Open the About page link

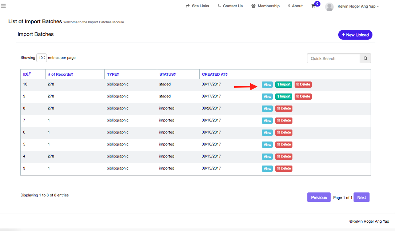295,6
